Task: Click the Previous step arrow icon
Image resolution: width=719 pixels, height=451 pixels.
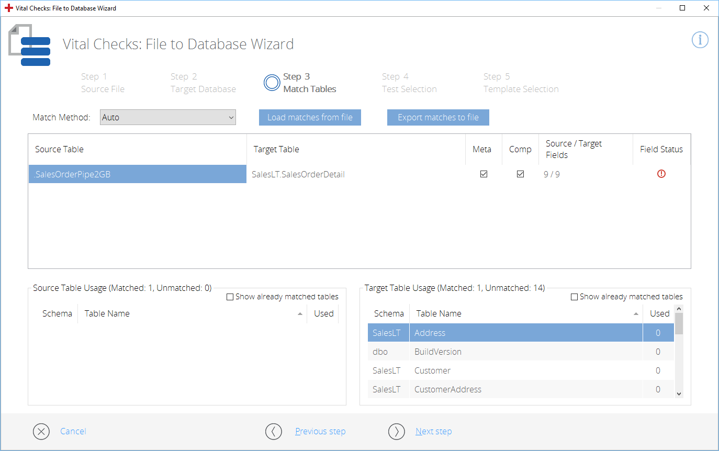Action: (274, 431)
